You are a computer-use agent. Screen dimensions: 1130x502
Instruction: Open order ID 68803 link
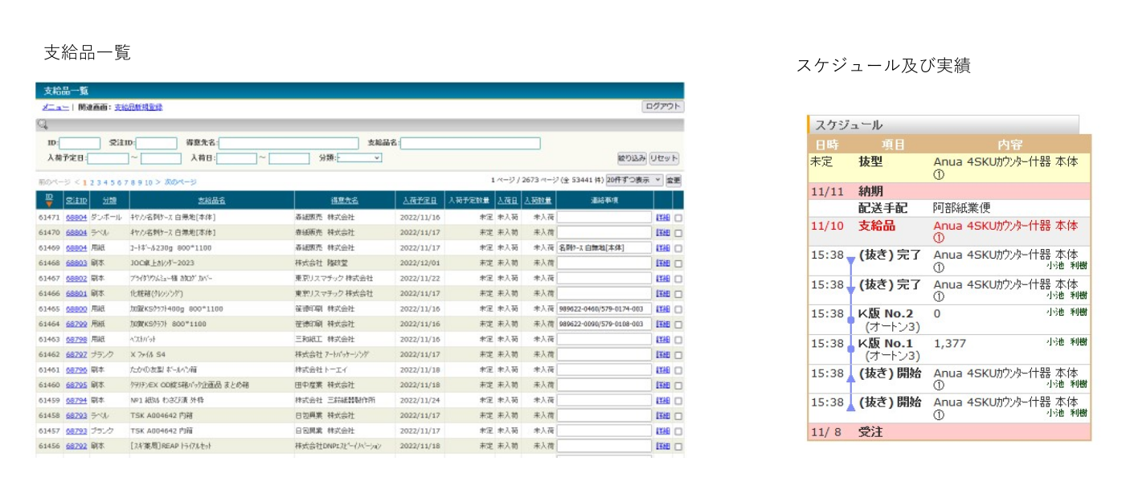76,263
